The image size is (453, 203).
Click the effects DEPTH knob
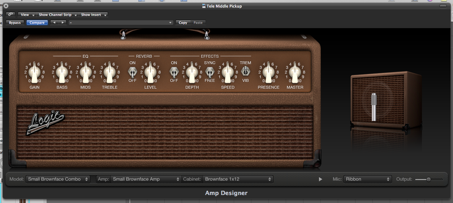(x=192, y=73)
